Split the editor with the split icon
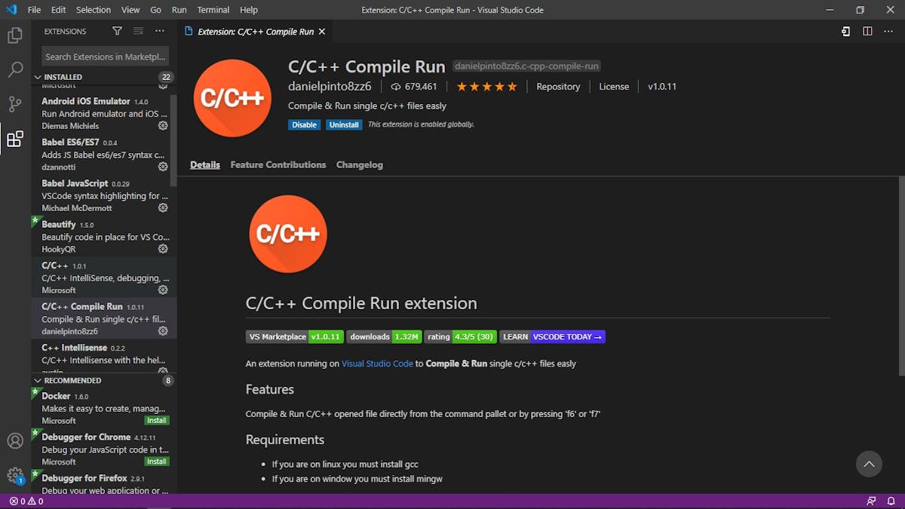This screenshot has height=509, width=905. [866, 32]
